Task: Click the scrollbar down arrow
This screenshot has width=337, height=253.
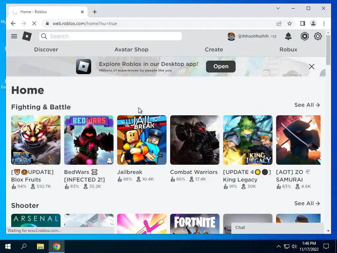Action: click(x=328, y=231)
